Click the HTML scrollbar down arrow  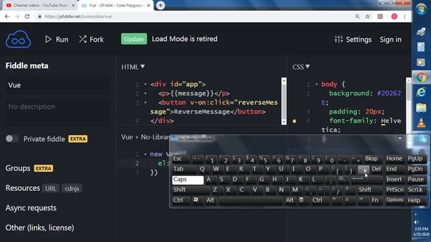pyautogui.click(x=284, y=122)
